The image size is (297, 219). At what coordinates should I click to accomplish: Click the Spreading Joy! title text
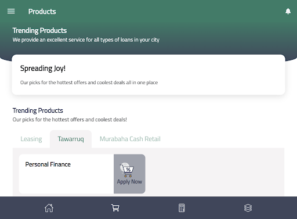tap(43, 69)
